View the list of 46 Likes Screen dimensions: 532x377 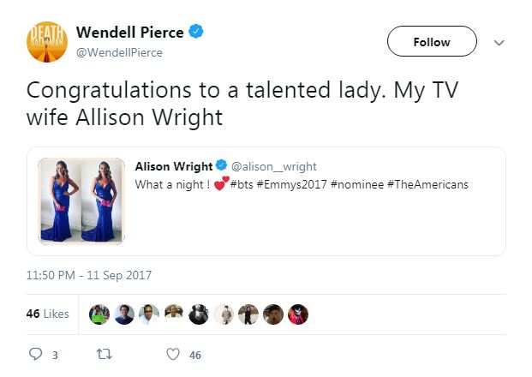point(47,314)
